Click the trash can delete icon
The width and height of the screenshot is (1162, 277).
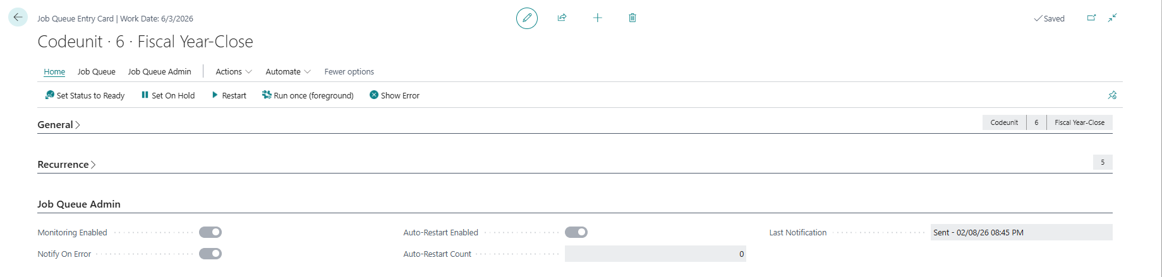pyautogui.click(x=632, y=18)
